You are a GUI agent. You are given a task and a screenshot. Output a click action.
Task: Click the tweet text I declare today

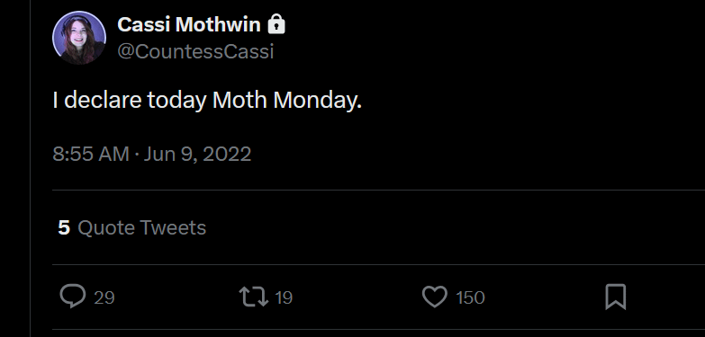coord(130,100)
